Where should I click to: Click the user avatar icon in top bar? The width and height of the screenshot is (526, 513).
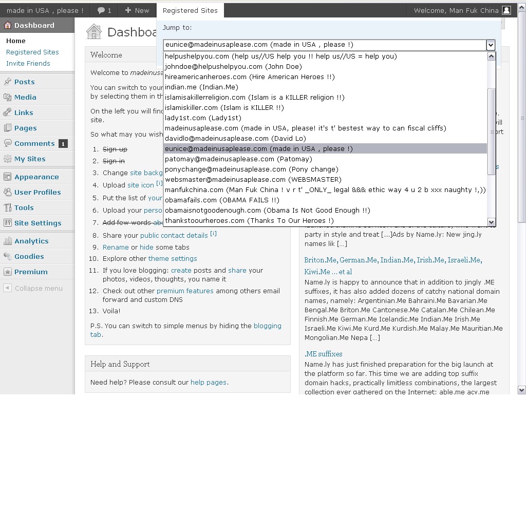(506, 10)
